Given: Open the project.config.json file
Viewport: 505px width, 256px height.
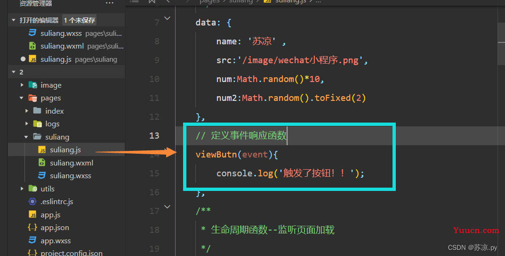Looking at the screenshot, I should coord(72,253).
